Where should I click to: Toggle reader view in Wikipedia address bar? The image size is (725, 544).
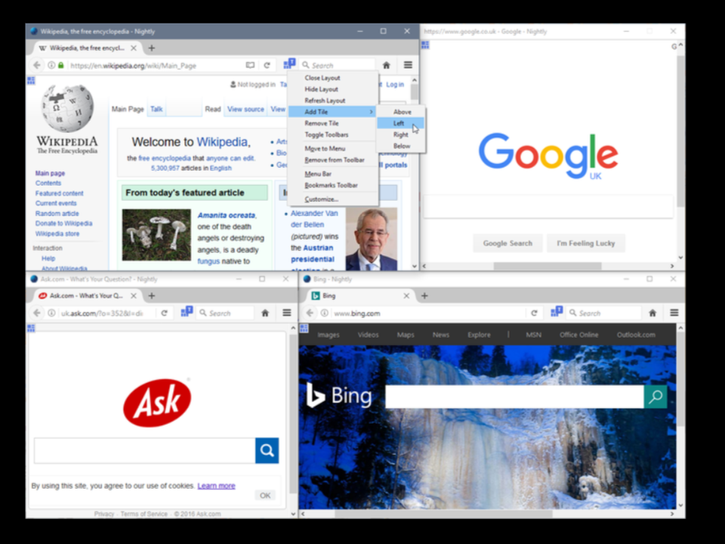250,65
